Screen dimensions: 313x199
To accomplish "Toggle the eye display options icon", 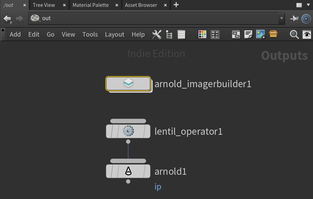I will (x=307, y=35).
